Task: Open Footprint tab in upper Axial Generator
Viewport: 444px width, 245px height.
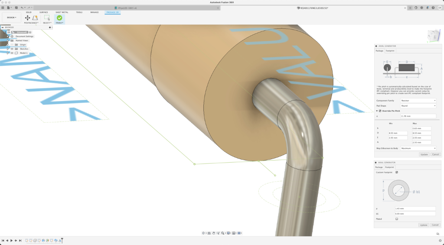Action: pyautogui.click(x=390, y=51)
